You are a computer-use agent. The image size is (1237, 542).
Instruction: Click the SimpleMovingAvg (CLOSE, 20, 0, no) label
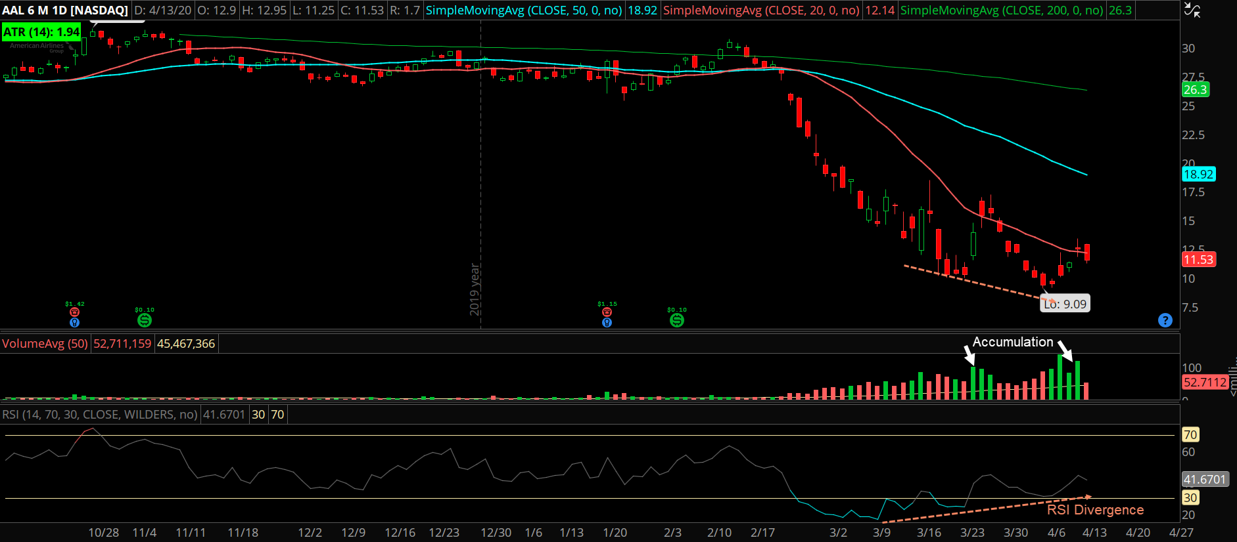[761, 10]
